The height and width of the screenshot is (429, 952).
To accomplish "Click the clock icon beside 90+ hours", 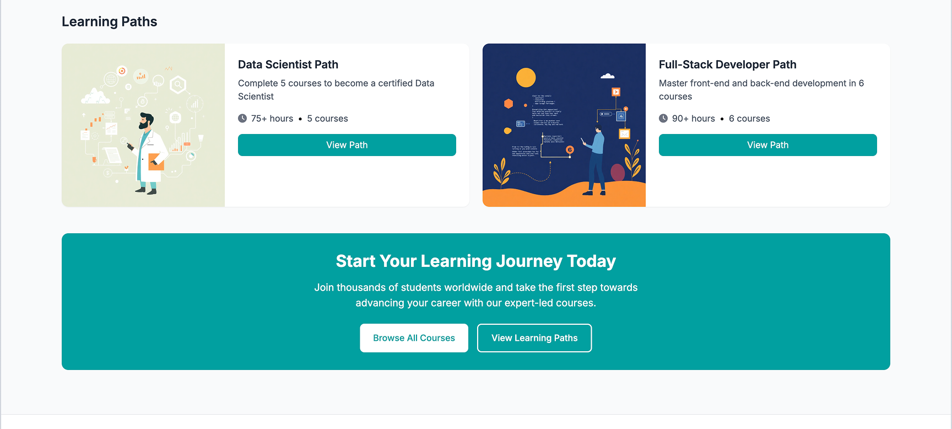I will point(663,119).
